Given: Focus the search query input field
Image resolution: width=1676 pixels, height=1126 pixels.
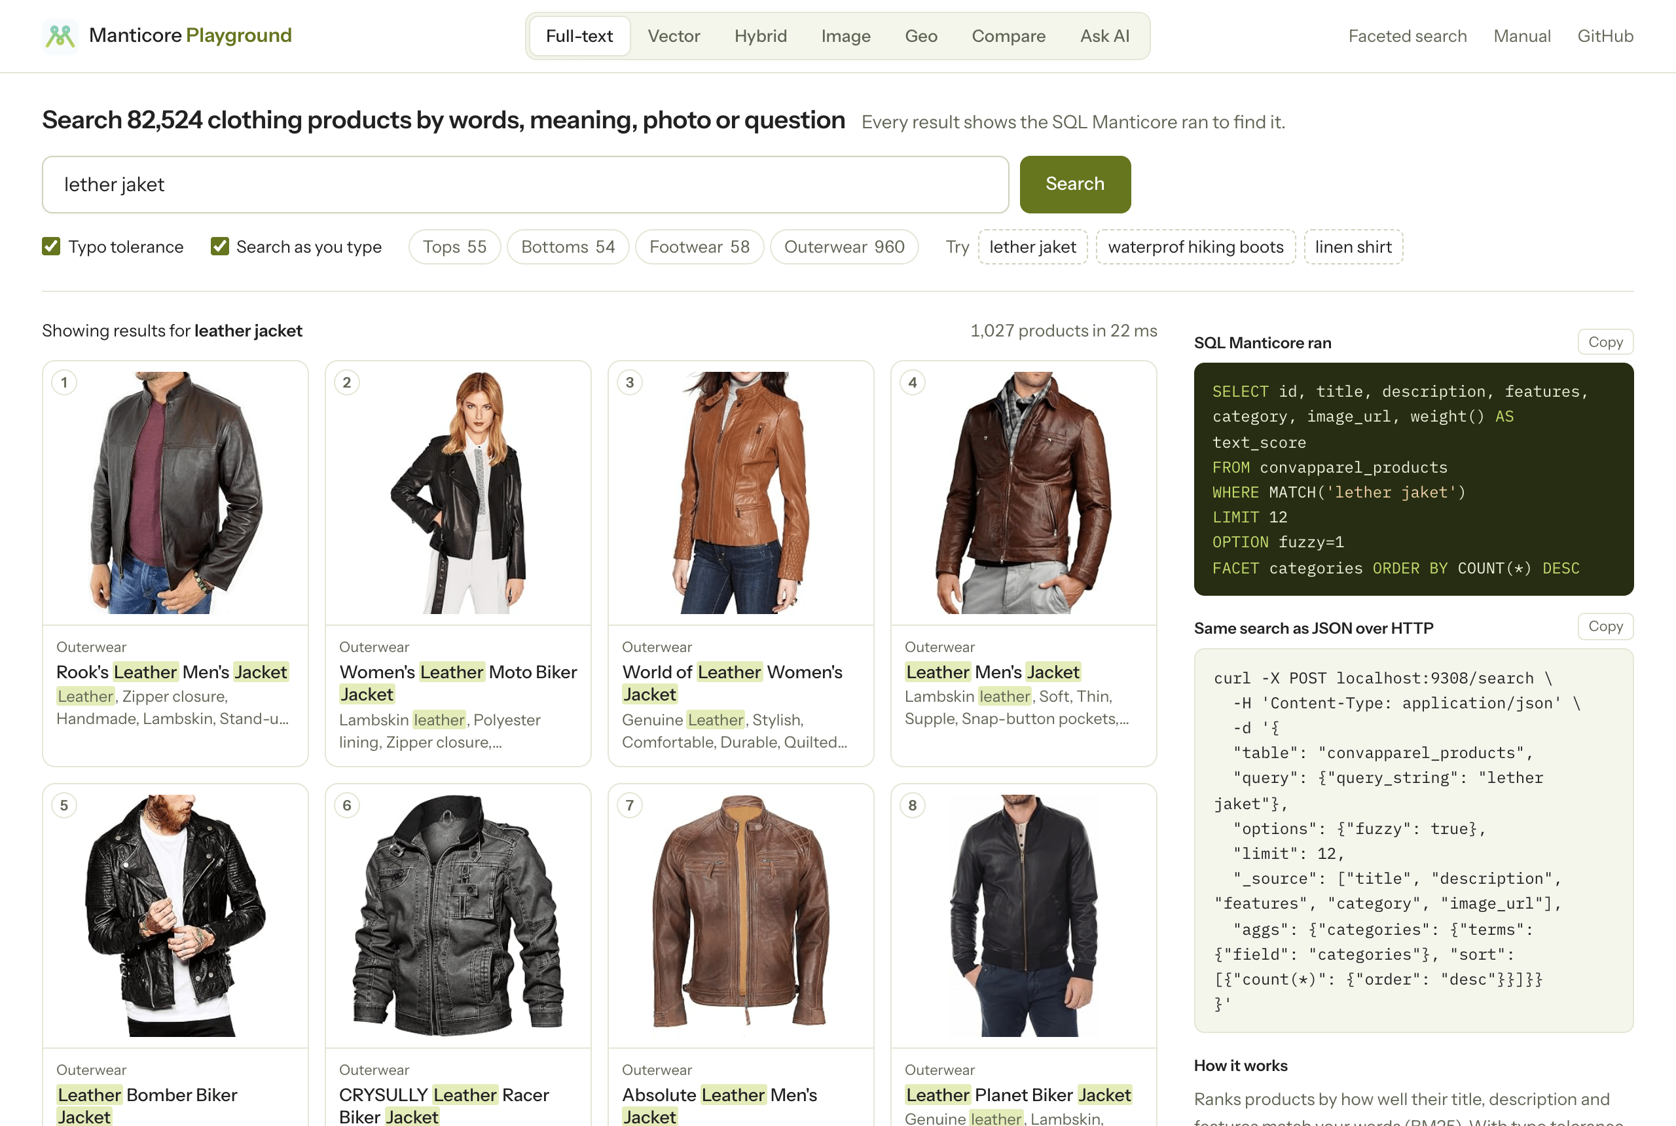Looking at the screenshot, I should tap(525, 185).
